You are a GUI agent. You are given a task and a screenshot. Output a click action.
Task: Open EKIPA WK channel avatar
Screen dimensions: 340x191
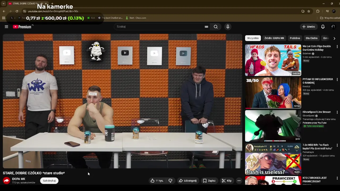6,181
